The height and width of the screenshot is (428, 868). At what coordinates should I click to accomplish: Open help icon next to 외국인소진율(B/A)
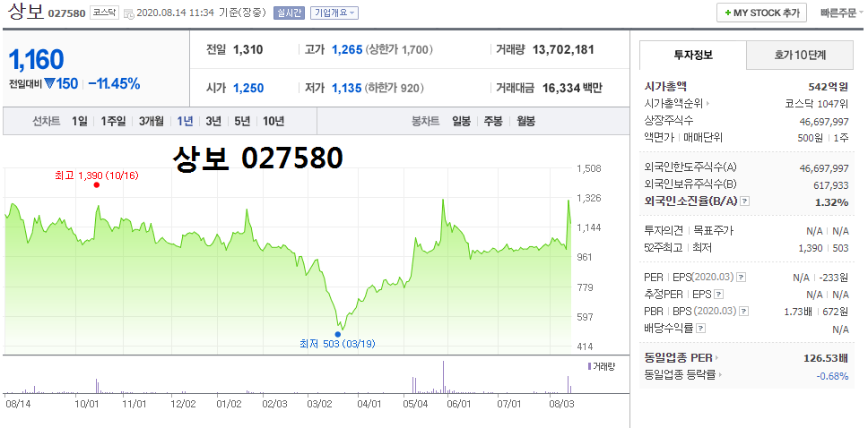pos(744,201)
